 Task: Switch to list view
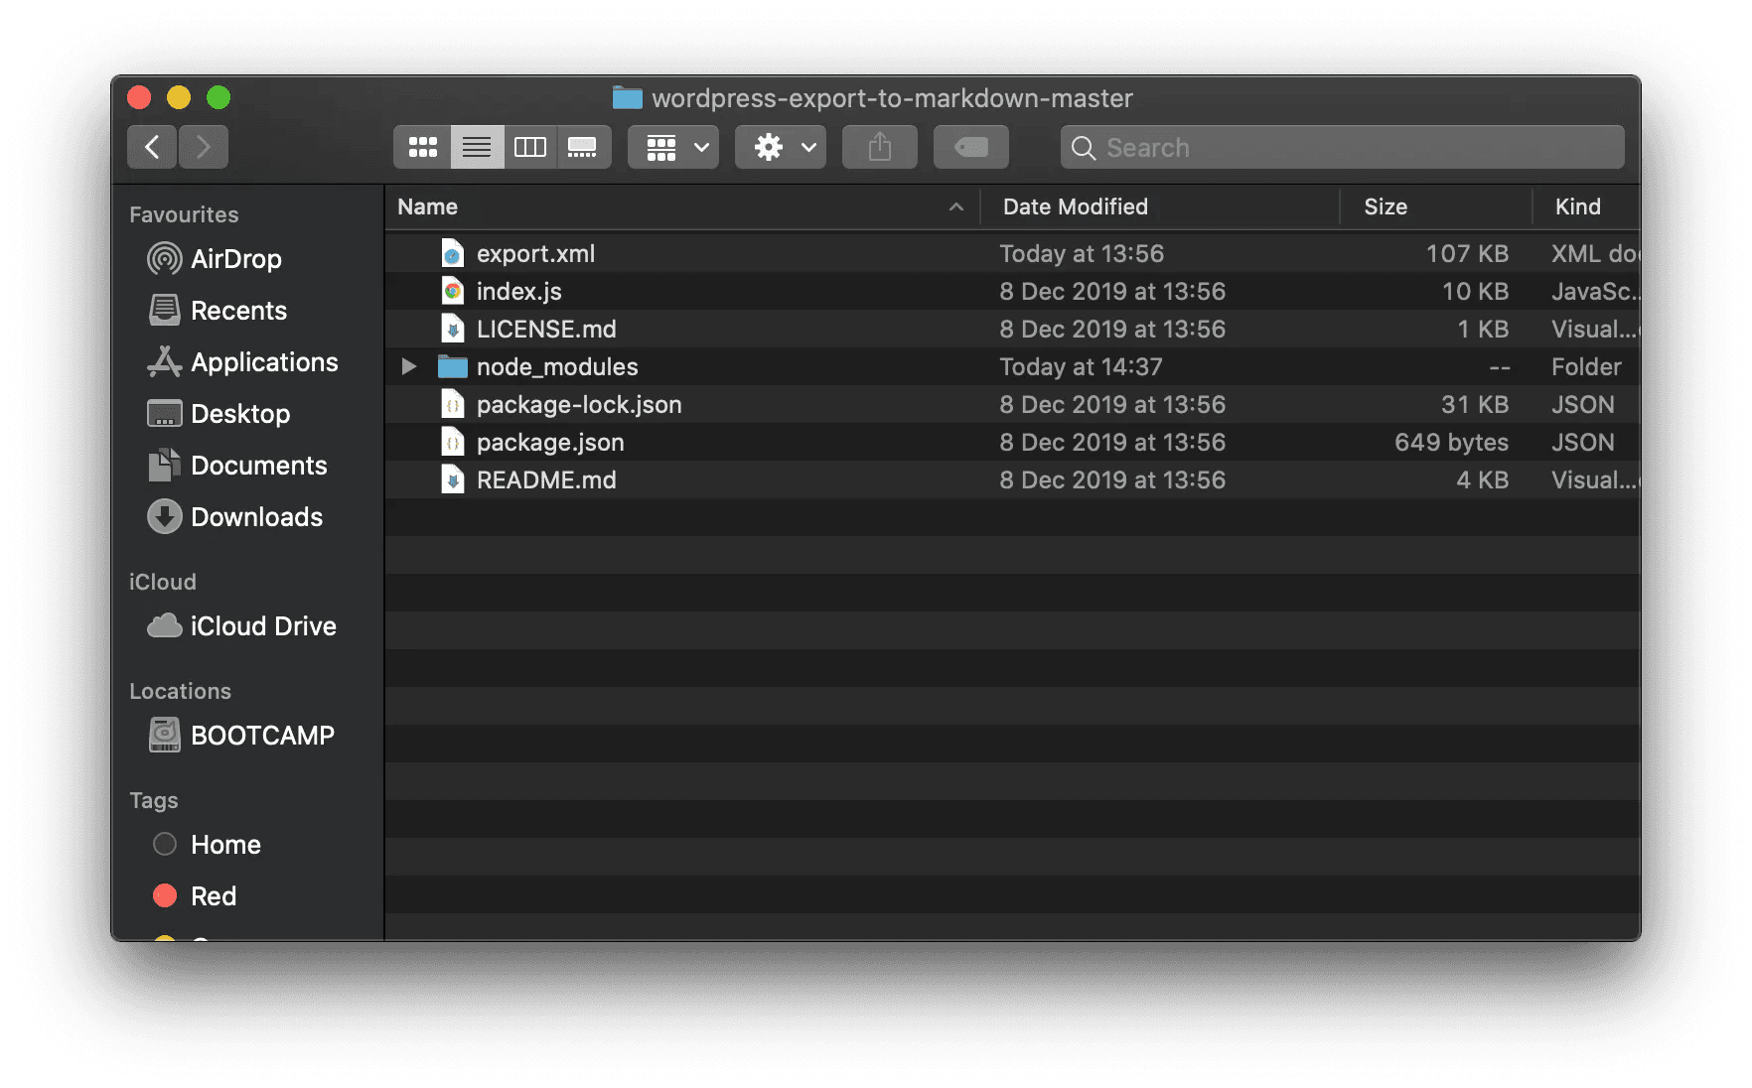477,147
